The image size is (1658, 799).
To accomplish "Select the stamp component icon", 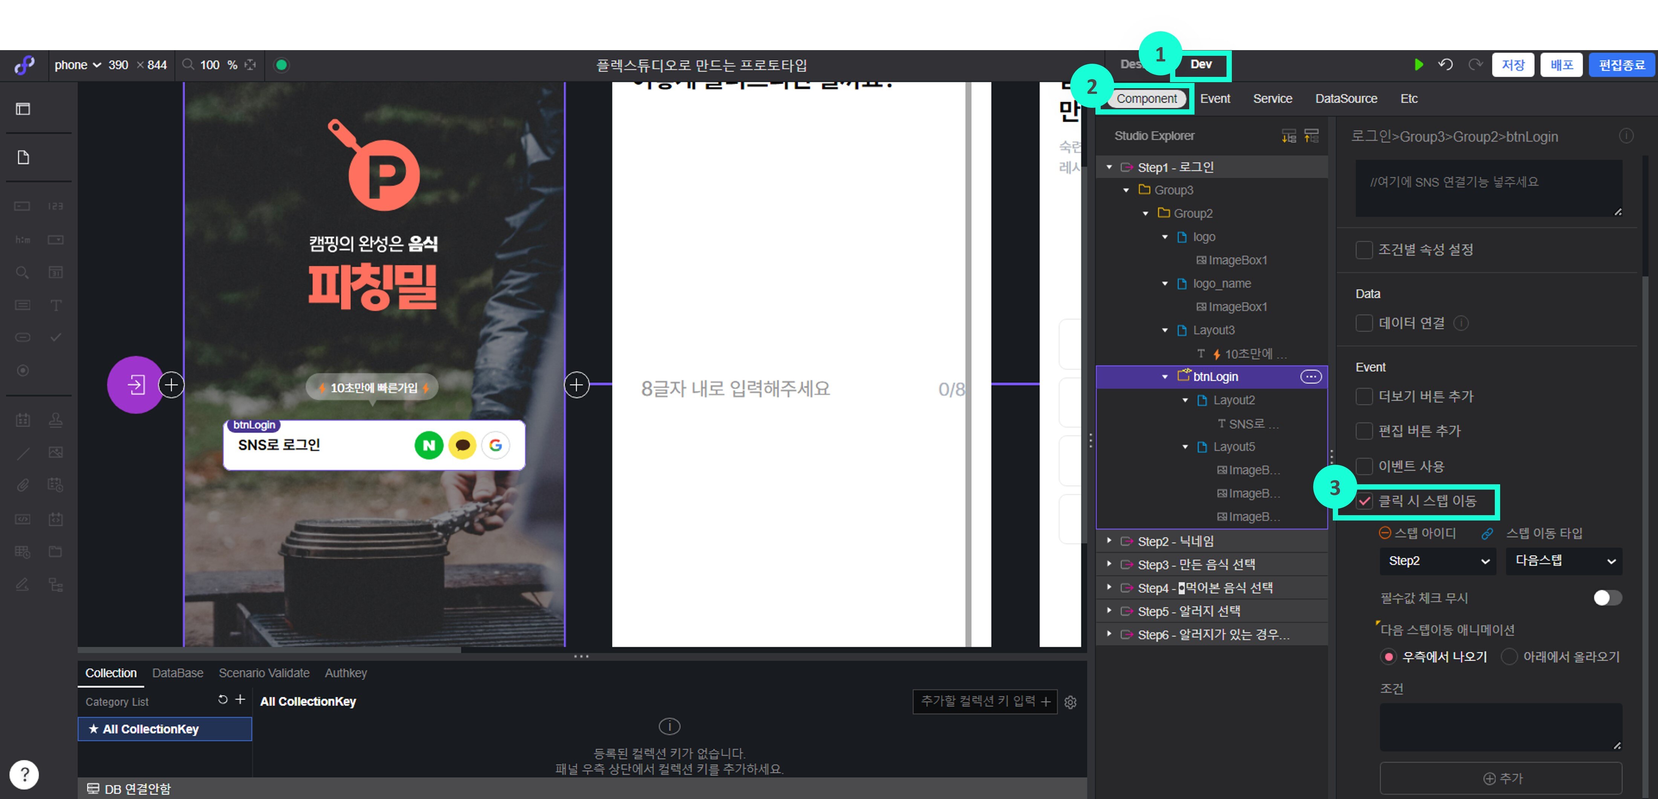I will pos(55,421).
